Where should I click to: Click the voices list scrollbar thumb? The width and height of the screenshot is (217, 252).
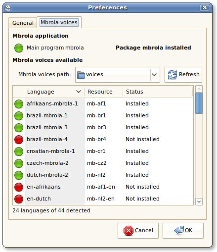click(199, 103)
